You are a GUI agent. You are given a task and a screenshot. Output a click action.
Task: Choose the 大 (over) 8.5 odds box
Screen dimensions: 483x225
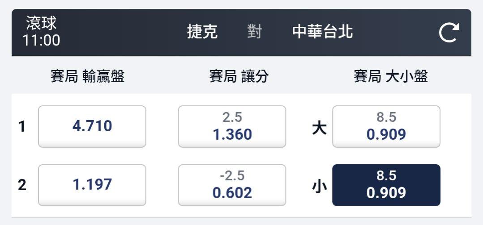pyautogui.click(x=386, y=126)
